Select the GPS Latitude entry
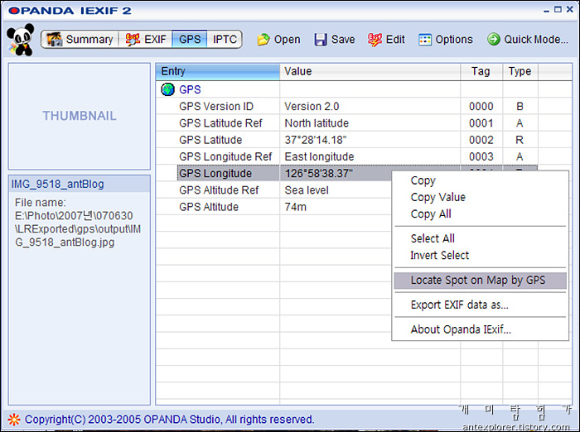Screen dimensions: 580x432 point(210,140)
